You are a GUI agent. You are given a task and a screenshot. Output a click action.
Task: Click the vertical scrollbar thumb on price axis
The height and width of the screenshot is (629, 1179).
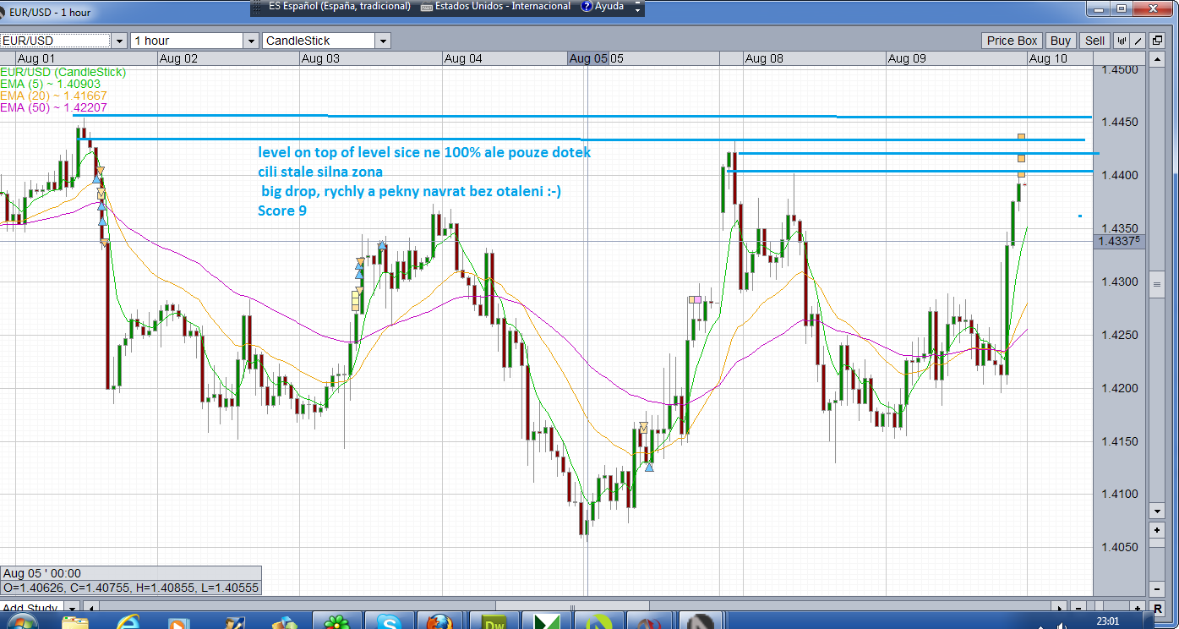pyautogui.click(x=1157, y=285)
